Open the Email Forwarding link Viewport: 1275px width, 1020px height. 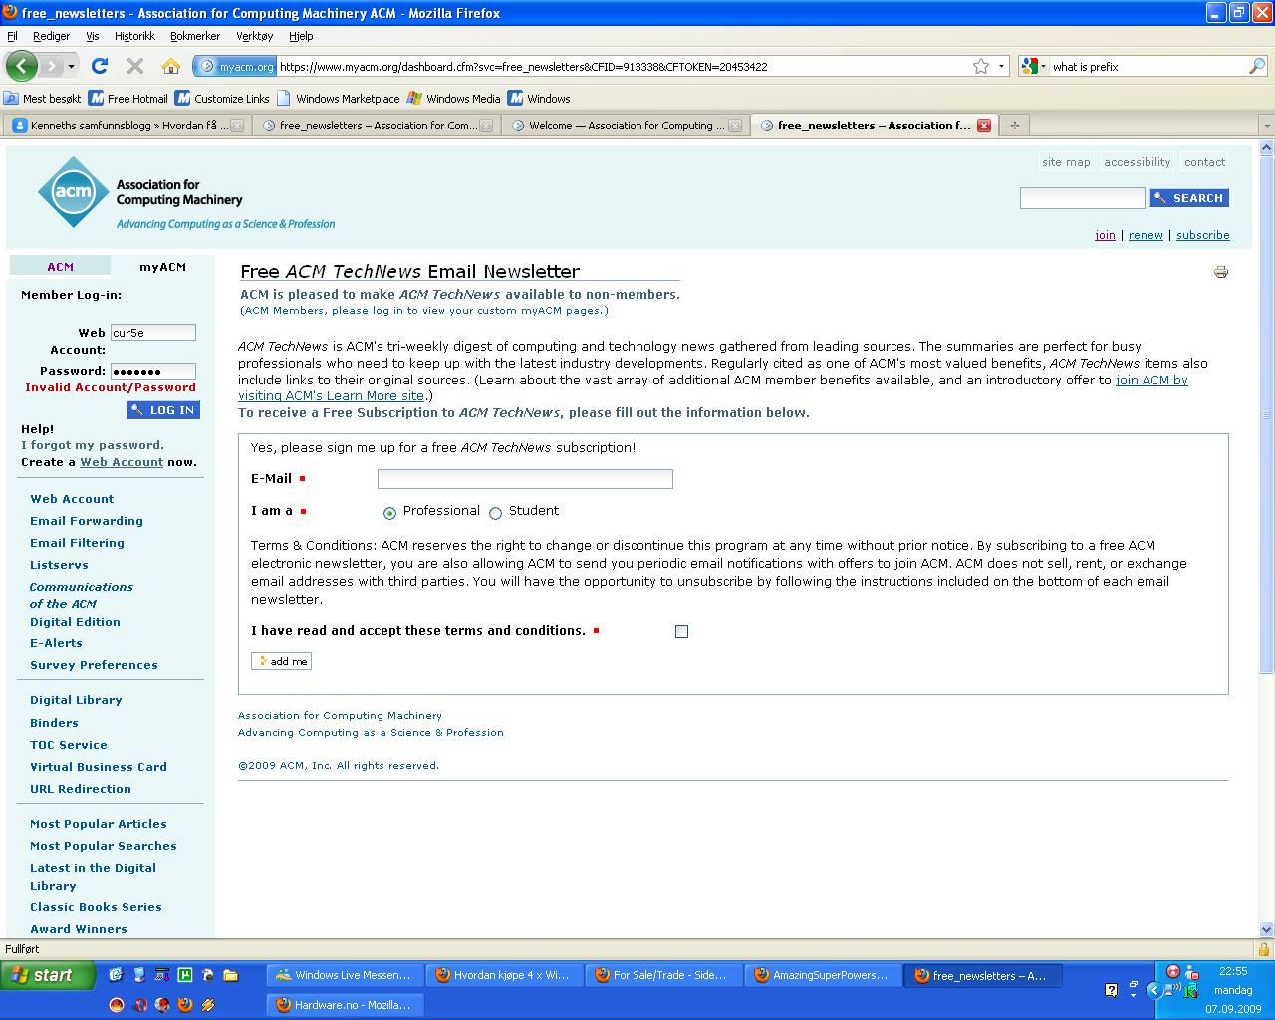coord(87,521)
